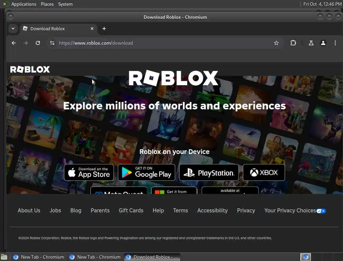Image resolution: width=343 pixels, height=261 pixels.
Task: Select the Download Roblox tab
Action: pyautogui.click(x=58, y=29)
